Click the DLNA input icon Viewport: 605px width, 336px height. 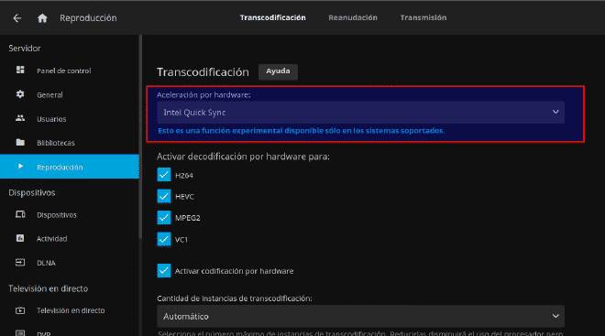pyautogui.click(x=20, y=263)
